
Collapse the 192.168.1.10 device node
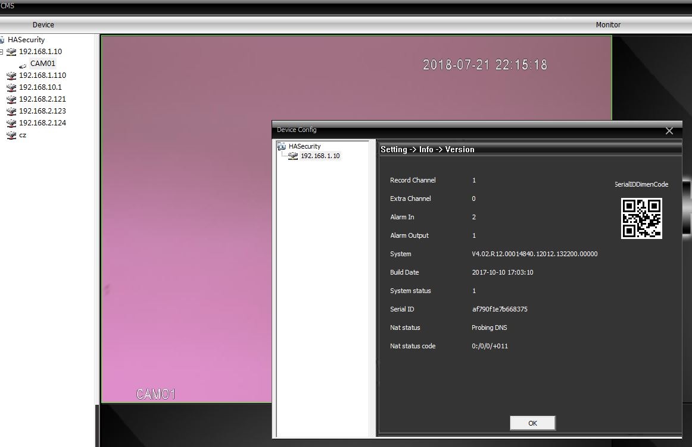coord(2,52)
